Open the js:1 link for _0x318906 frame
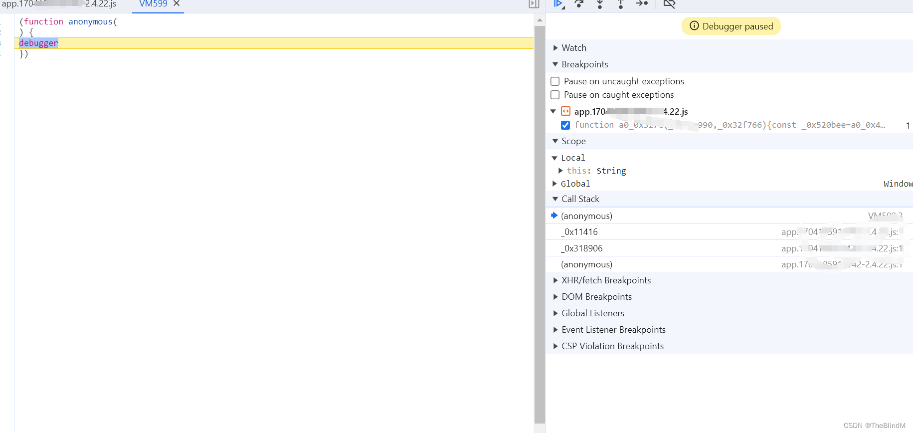 pyautogui.click(x=842, y=248)
